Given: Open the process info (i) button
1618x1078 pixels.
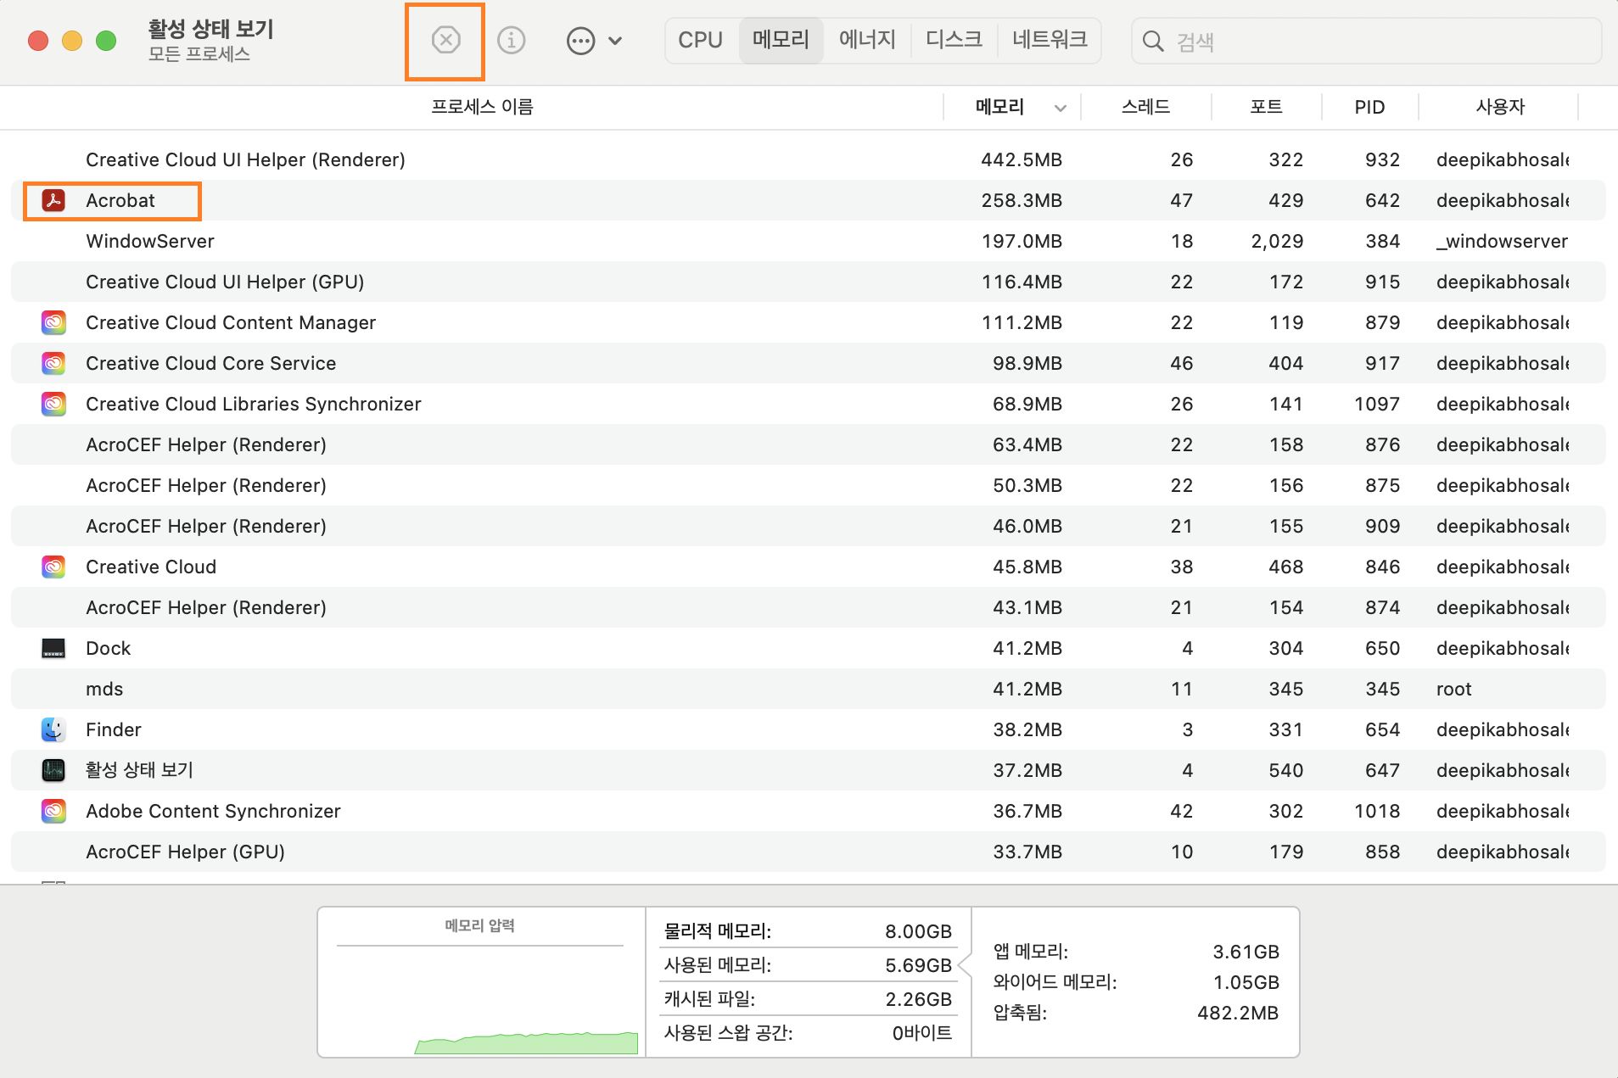Looking at the screenshot, I should 512,40.
